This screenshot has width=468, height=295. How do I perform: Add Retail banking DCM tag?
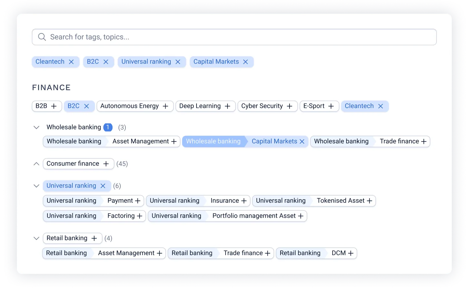(x=351, y=253)
